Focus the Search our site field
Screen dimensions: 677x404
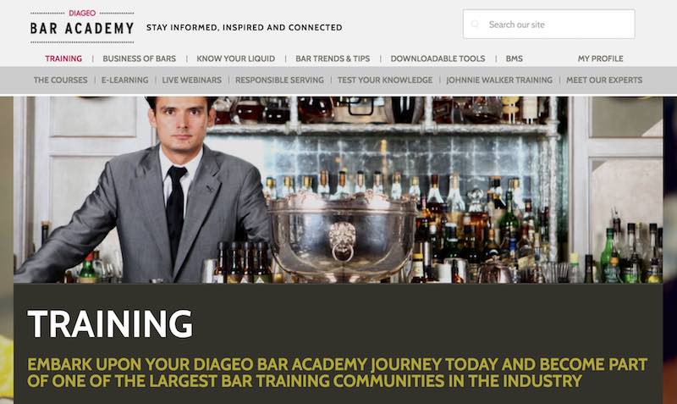[548, 25]
